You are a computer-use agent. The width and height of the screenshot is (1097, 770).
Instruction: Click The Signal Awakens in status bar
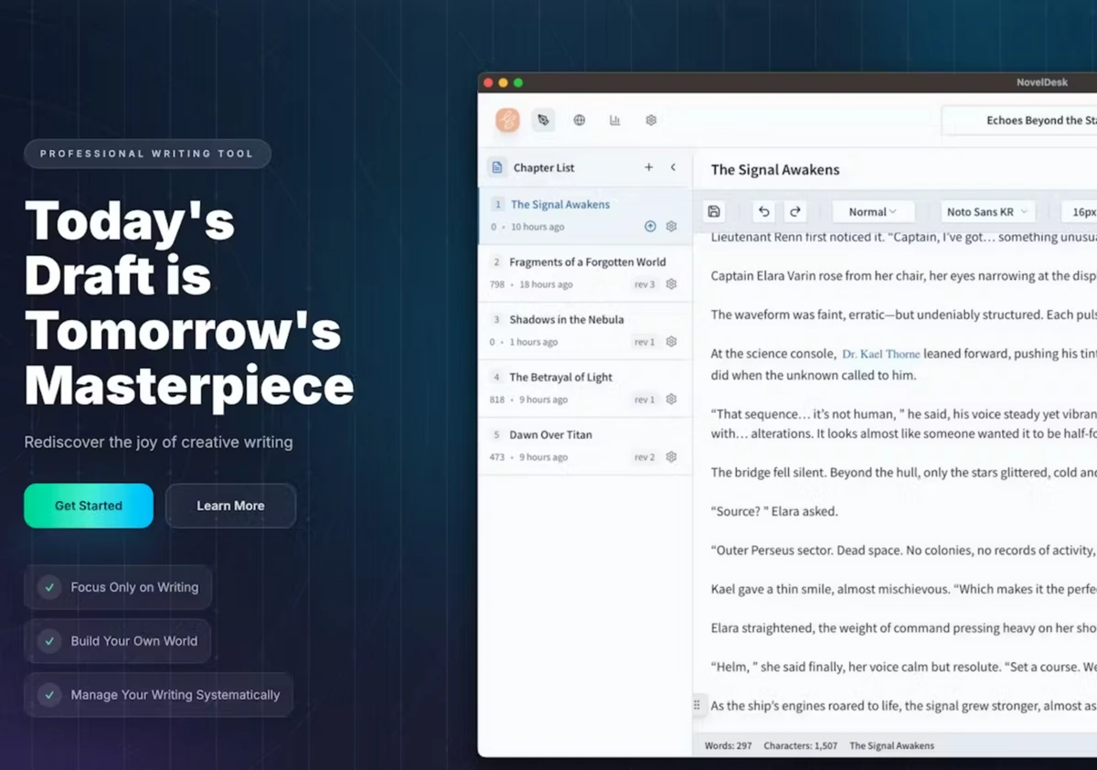point(892,746)
